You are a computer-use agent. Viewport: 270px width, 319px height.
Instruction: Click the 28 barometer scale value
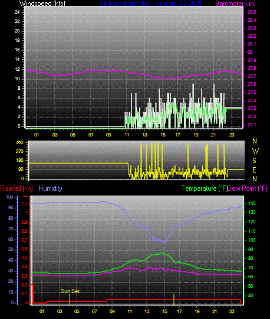[x=250, y=52]
